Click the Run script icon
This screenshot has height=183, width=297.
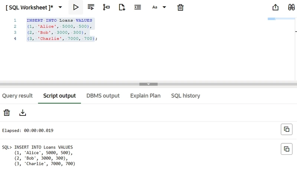[x=91, y=7]
